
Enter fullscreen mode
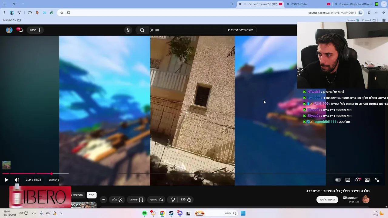tap(377, 180)
